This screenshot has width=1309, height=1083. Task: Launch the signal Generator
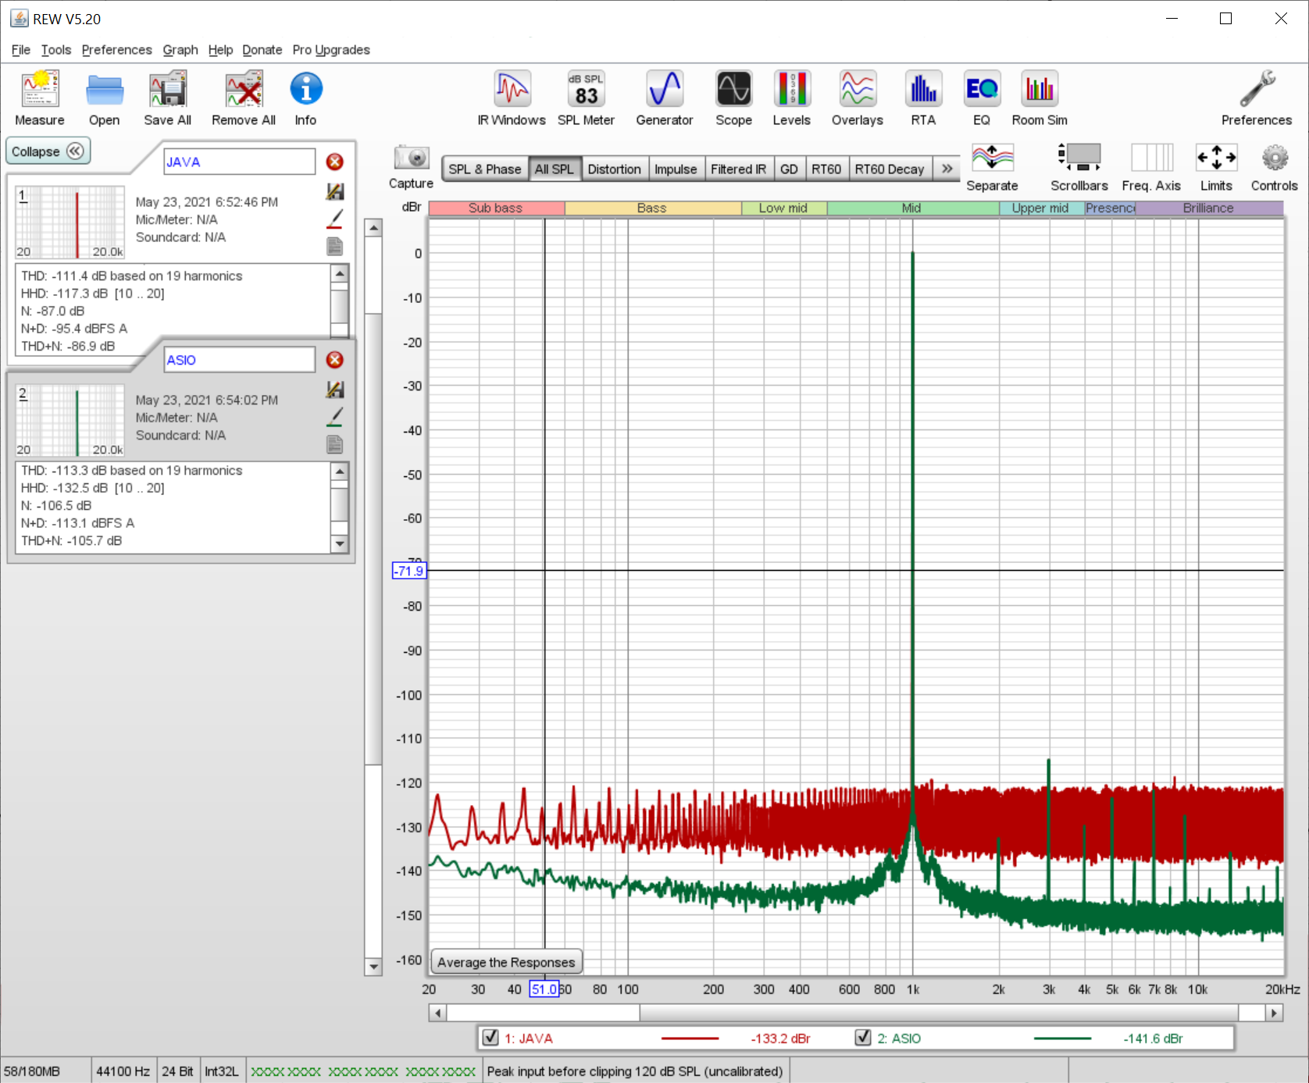665,98
